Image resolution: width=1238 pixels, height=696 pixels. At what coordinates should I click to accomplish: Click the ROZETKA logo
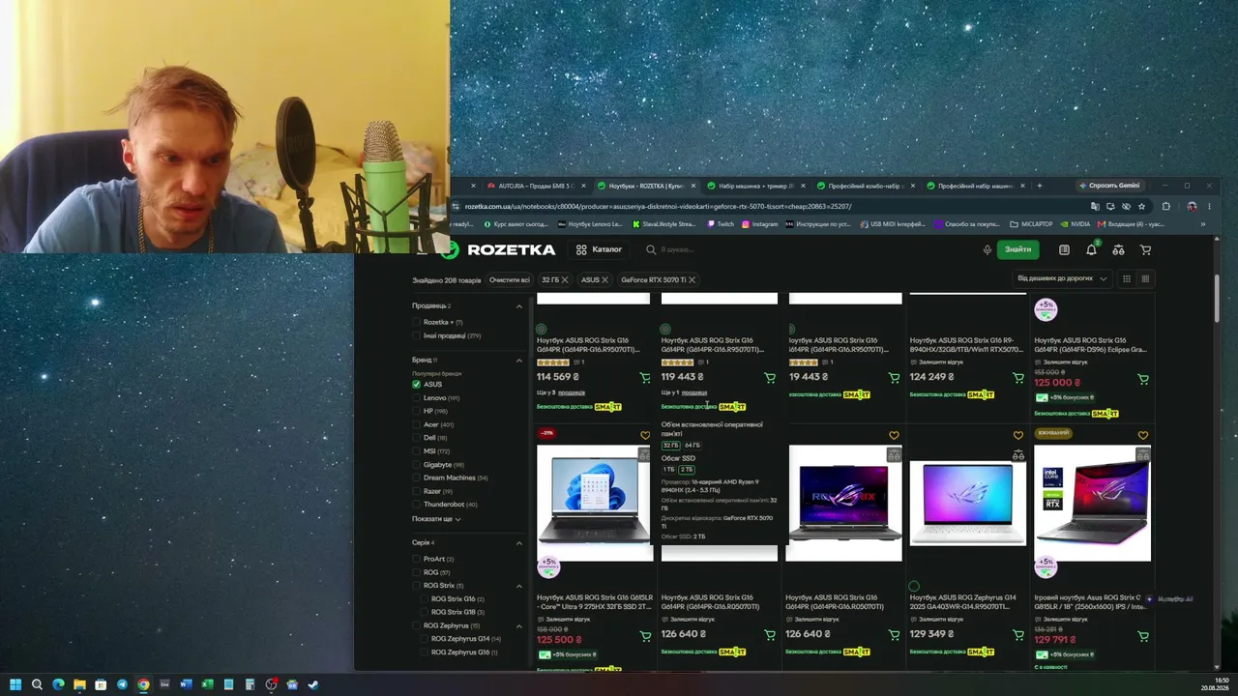498,249
